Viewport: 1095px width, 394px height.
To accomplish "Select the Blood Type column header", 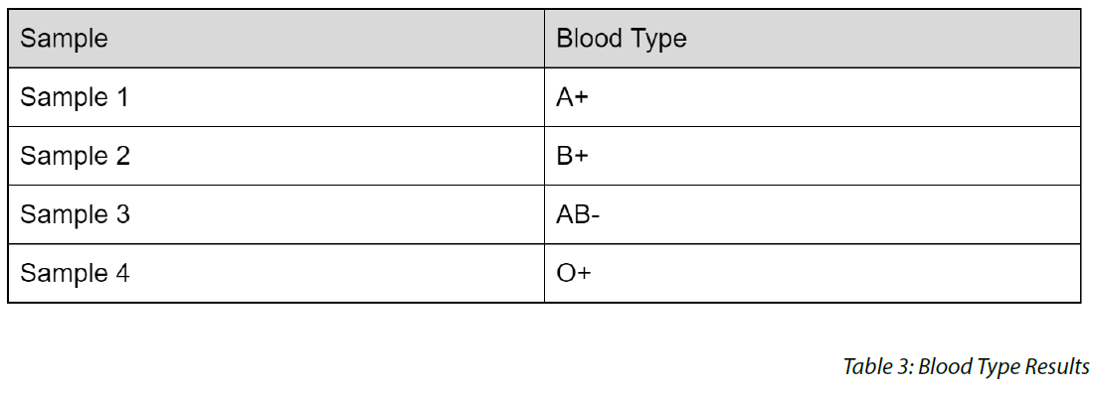I will [813, 39].
